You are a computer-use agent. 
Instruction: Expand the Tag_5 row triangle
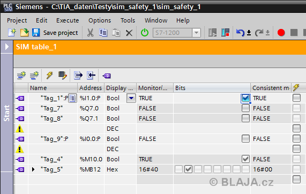(x=33, y=169)
